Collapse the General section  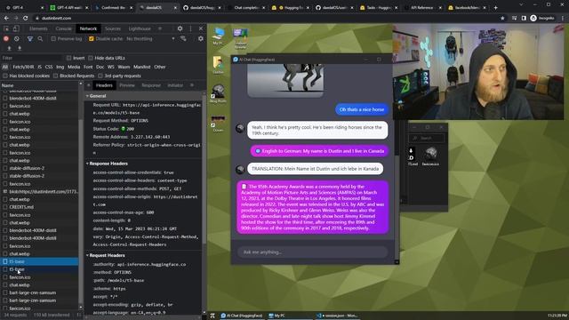coord(87,96)
